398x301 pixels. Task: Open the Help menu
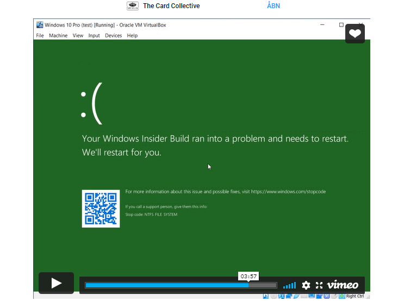[x=132, y=35]
